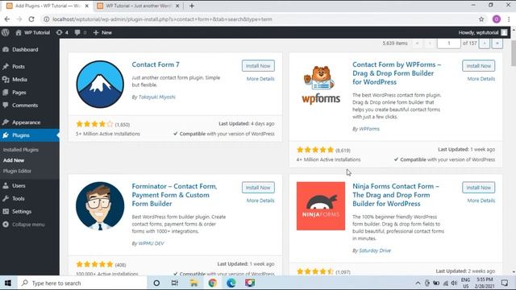
Task: Go to Dashboard in sidebar
Action: click(25, 50)
